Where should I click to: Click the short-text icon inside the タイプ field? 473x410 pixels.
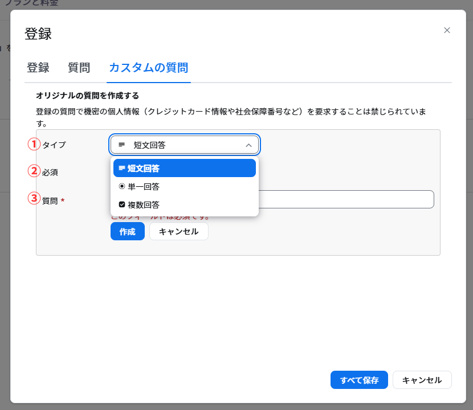coord(121,145)
